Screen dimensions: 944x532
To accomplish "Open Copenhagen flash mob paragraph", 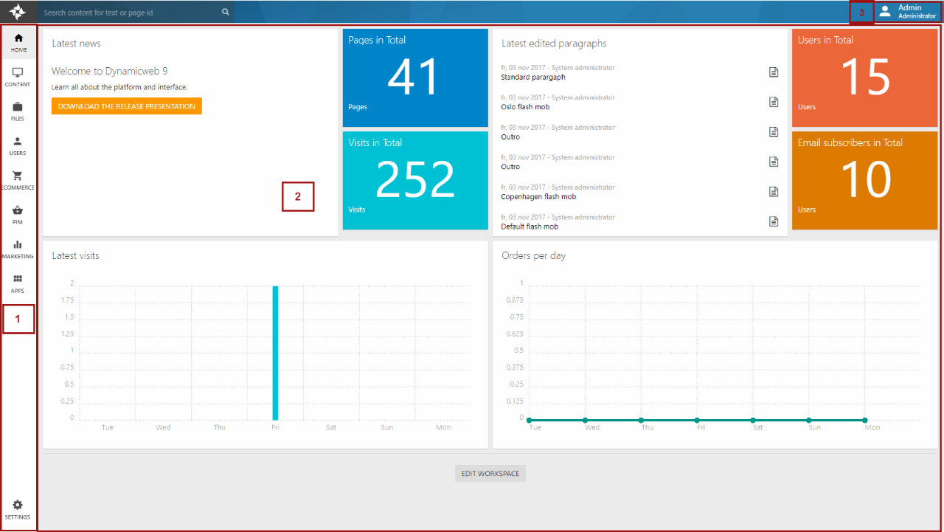I will [x=538, y=197].
